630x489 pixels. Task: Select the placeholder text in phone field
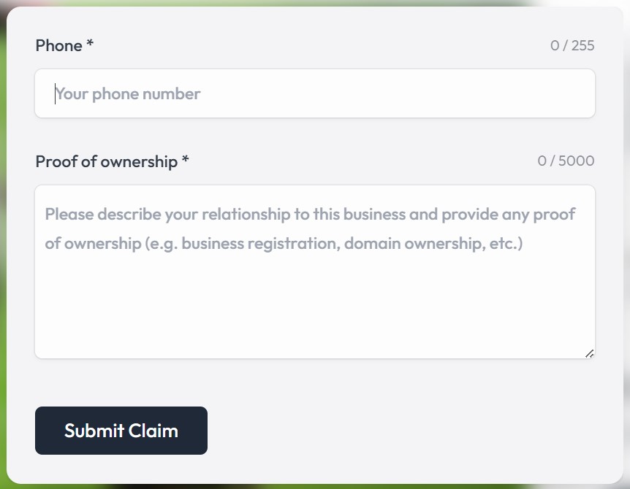127,93
